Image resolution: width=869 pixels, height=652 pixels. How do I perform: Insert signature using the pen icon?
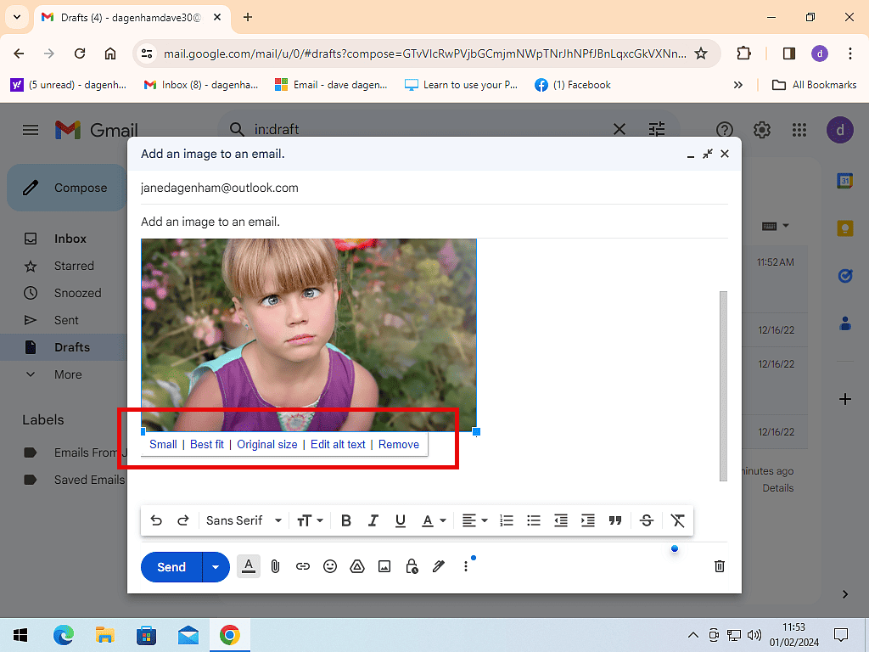(x=439, y=566)
